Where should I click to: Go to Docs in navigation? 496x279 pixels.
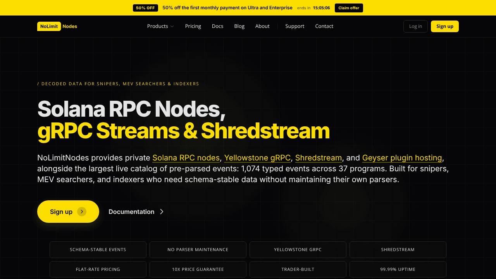point(218,26)
